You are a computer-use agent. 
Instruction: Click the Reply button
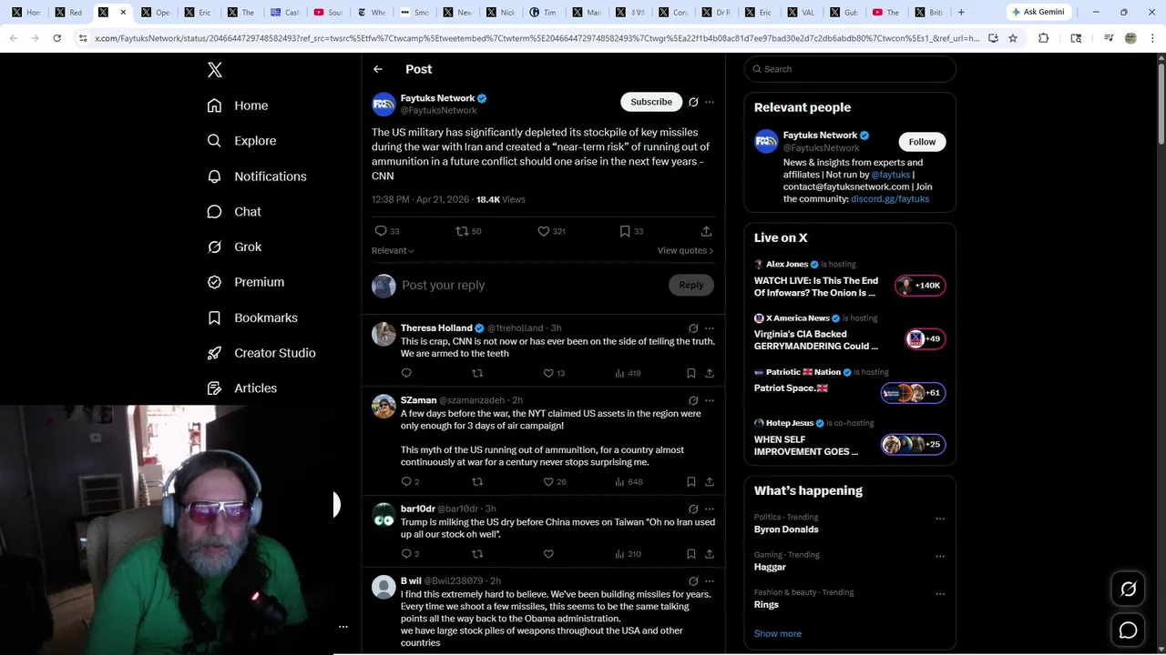691,285
